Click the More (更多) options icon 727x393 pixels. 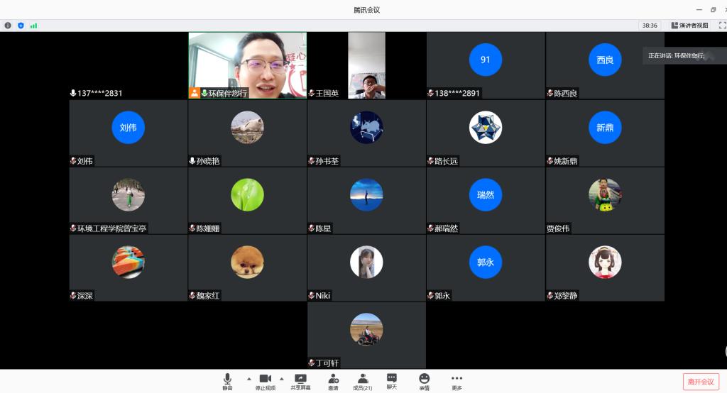coord(457,380)
